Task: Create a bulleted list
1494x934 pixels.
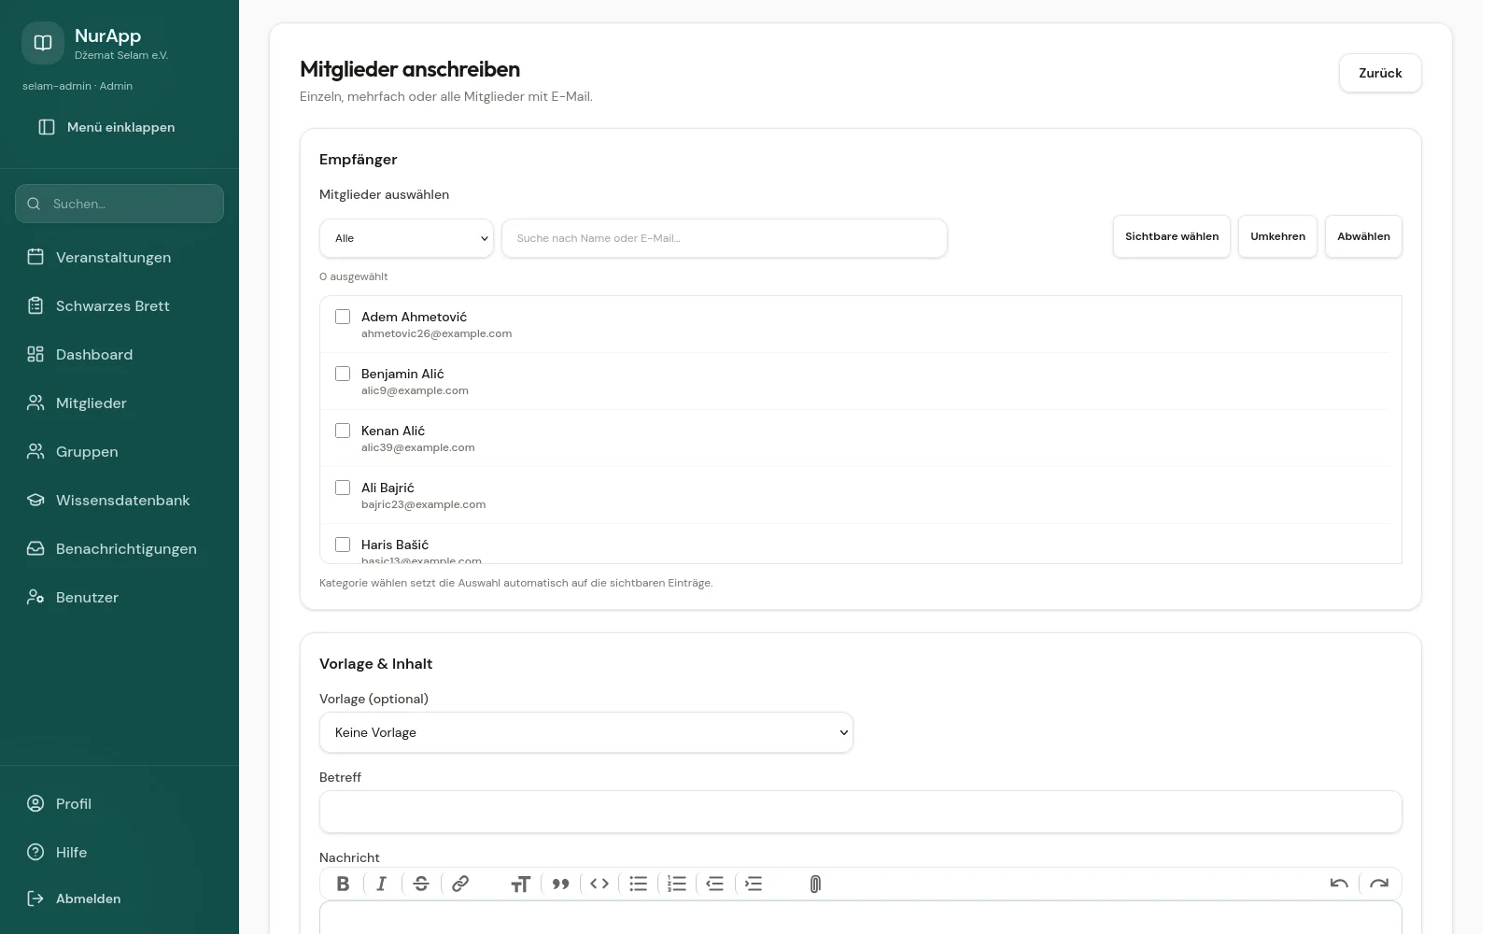Action: (x=639, y=884)
